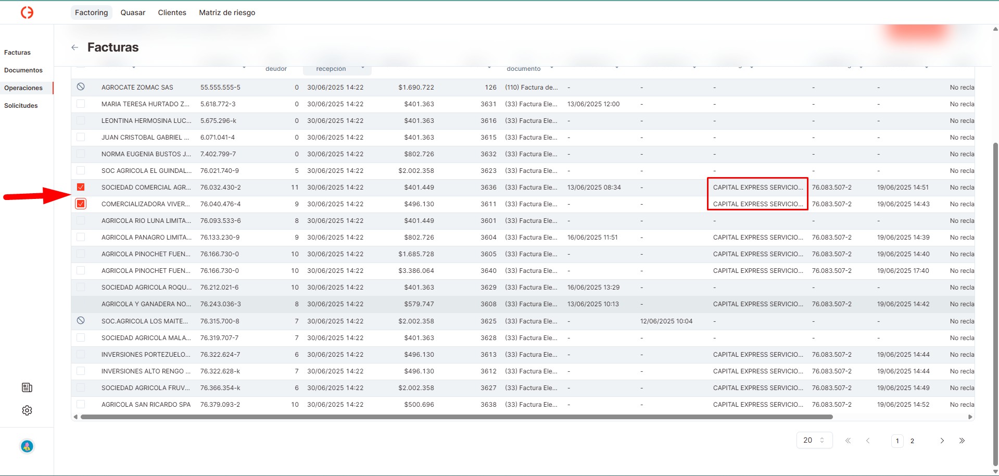Viewport: 999px width, 476px height.
Task: Switch to the Quasar tab
Action: (x=133, y=12)
